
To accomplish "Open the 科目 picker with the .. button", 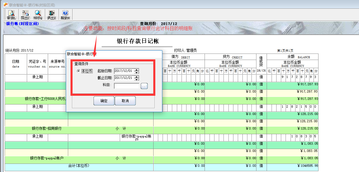I will [x=145, y=86].
